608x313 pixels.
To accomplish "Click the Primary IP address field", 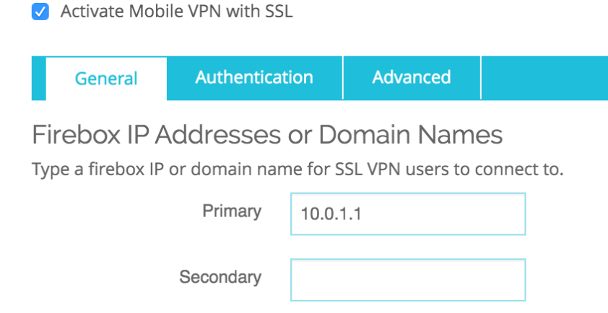I will pos(407,213).
